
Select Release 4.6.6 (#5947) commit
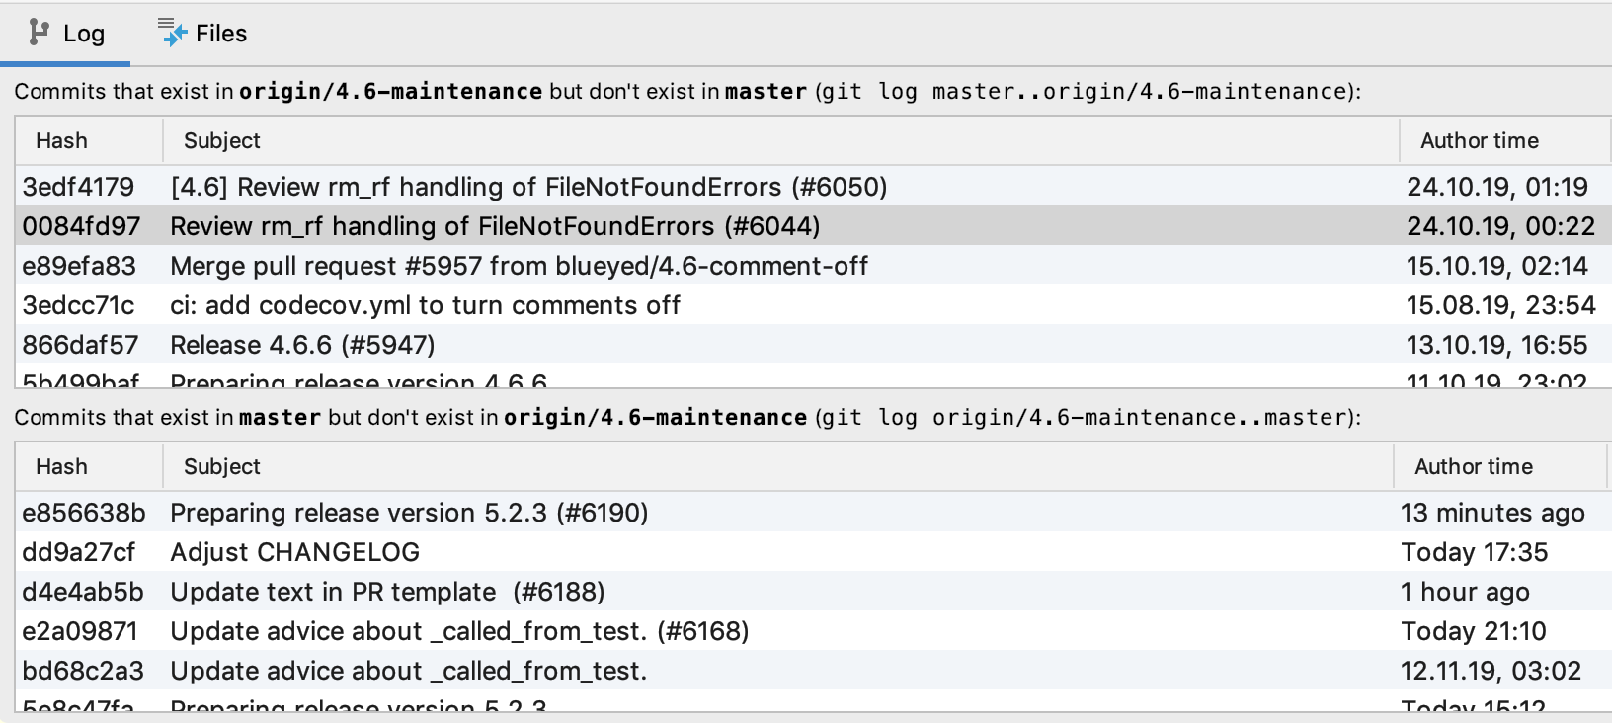coord(302,345)
